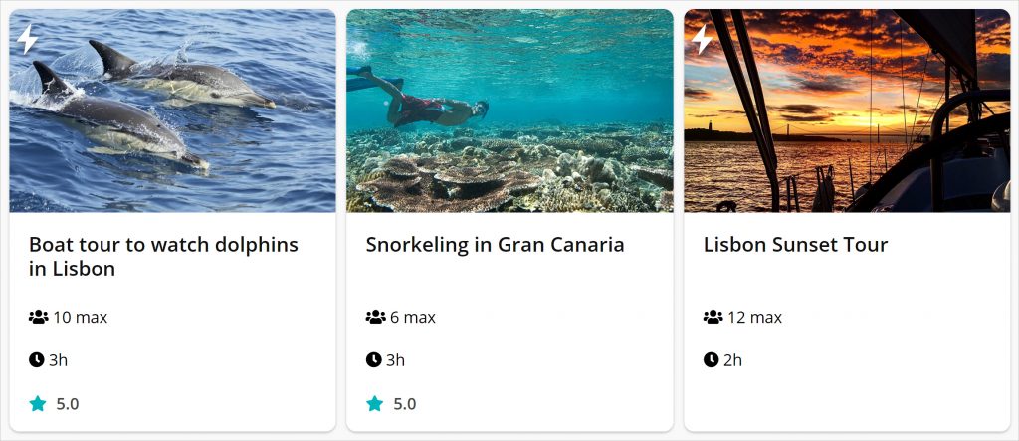
Task: Click clock duration icon on Snorkeling card
Action: pyautogui.click(x=374, y=360)
